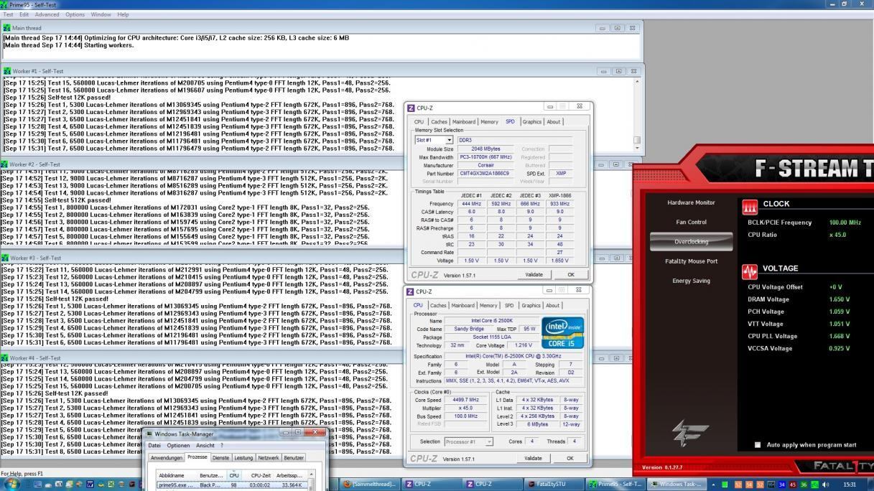The height and width of the screenshot is (491, 874).
Task: Open Fan Control in F-Stream
Action: click(x=691, y=222)
